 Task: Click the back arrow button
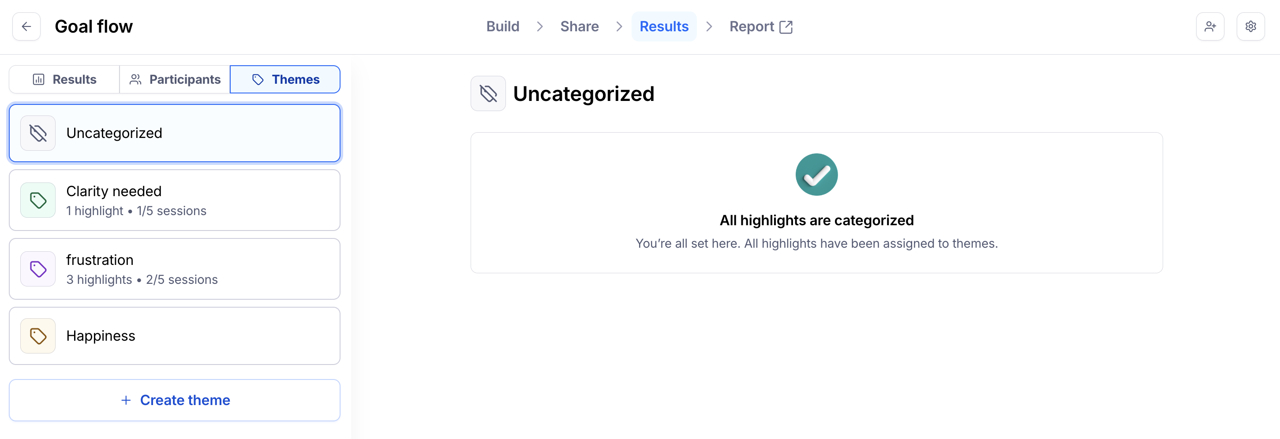(26, 26)
